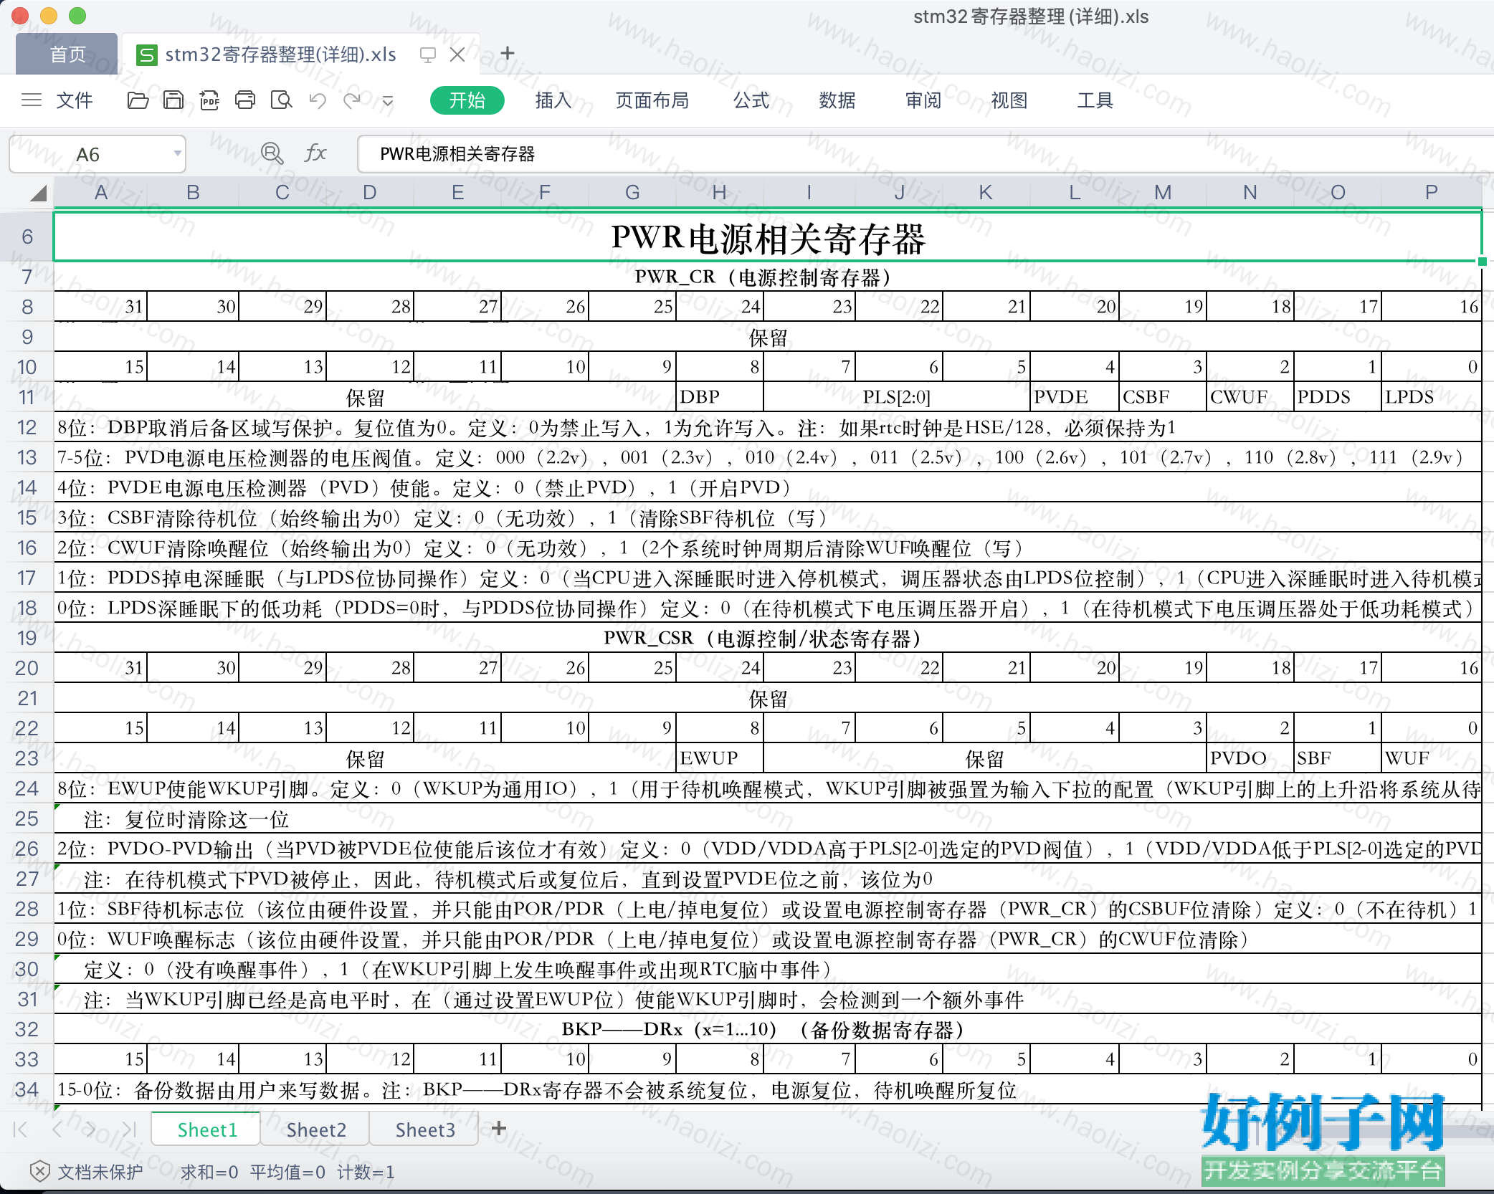Click the 'PWR_CR（电源控制寄存器）' cell

pyautogui.click(x=768, y=277)
